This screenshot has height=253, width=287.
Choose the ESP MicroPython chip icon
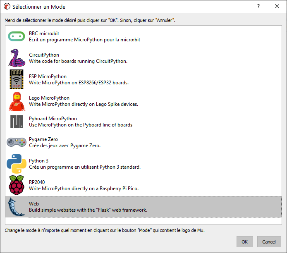(17, 79)
